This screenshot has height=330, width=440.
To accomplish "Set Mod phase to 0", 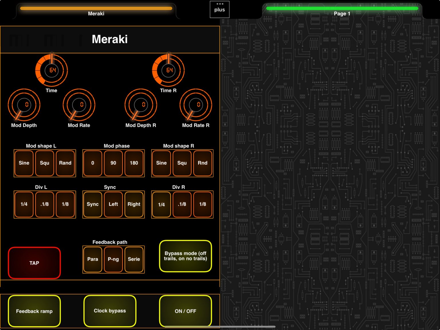I will pos(93,163).
